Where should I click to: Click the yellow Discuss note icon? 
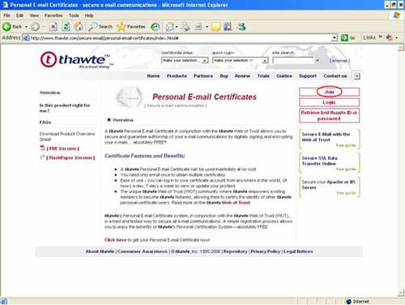click(x=215, y=27)
